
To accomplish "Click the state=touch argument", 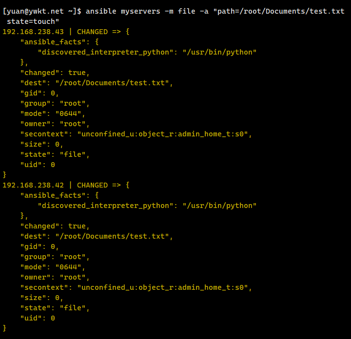I will click(33, 21).
